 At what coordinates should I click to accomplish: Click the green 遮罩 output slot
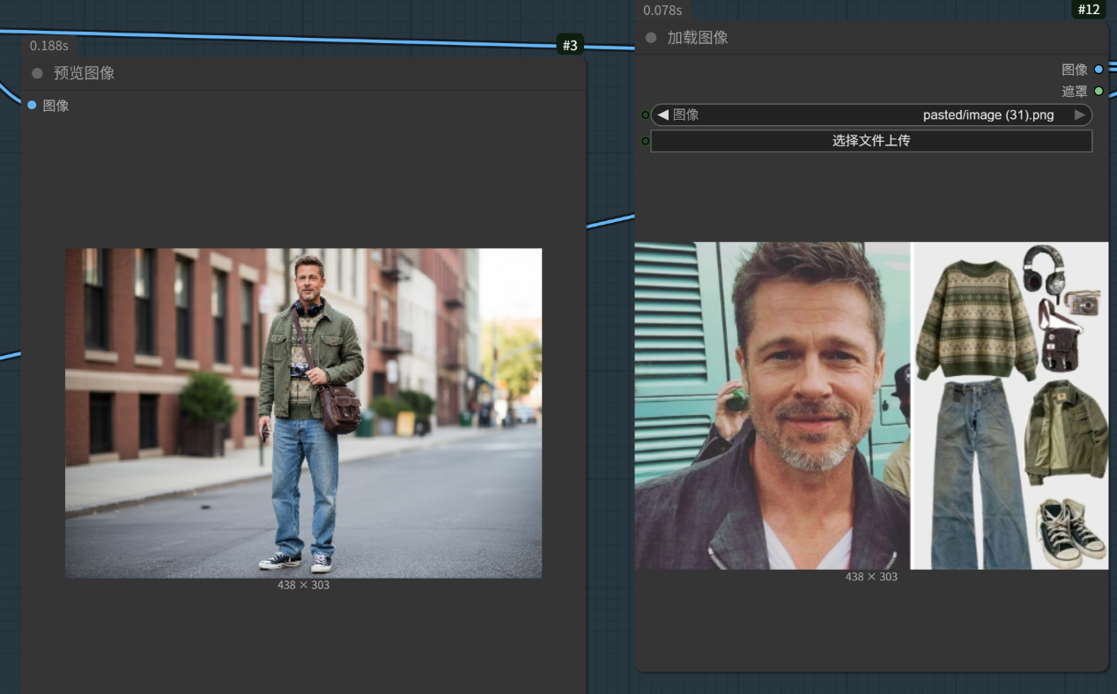tap(1099, 91)
